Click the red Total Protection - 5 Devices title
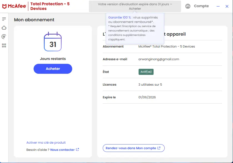Image resolution: width=233 pixels, height=163 pixels. click(50, 6)
